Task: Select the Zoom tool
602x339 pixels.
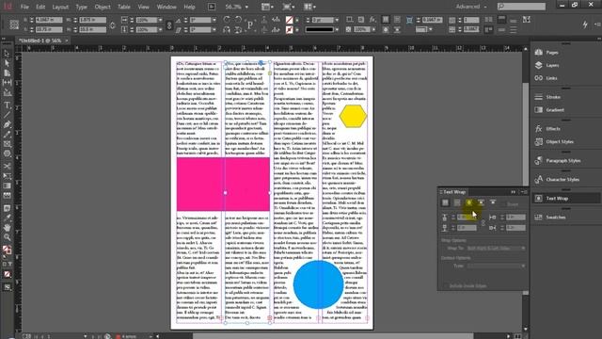Action: click(7, 237)
